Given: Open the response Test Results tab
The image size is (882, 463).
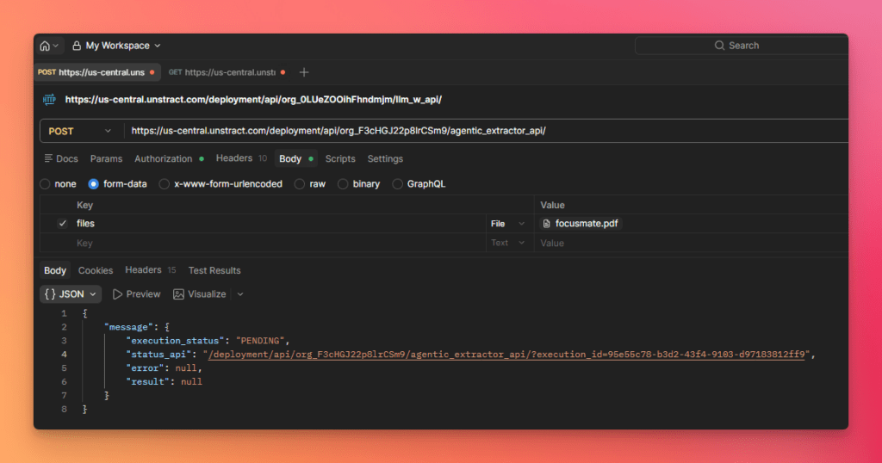Looking at the screenshot, I should pos(214,270).
